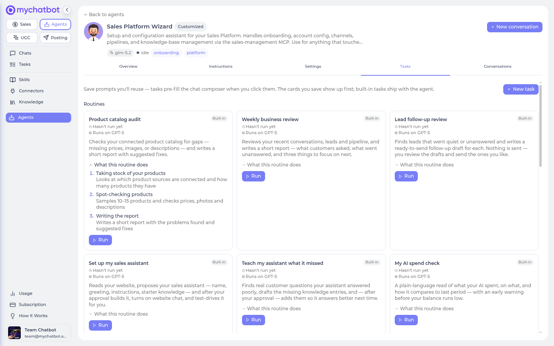Viewport: 554px width, 346px height.
Task: Open Tasks in the sidebar
Action: [38, 64]
